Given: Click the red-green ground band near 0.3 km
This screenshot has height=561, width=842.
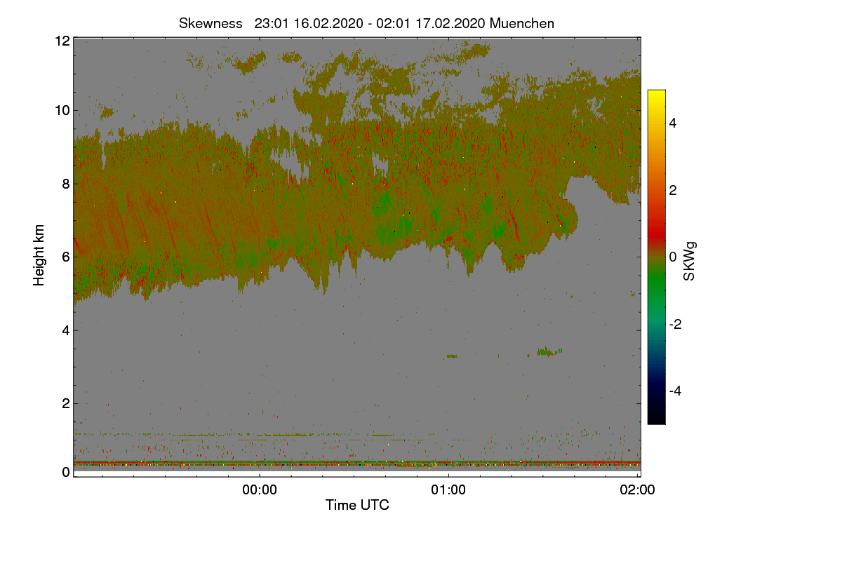Looking at the screenshot, I should click(357, 464).
